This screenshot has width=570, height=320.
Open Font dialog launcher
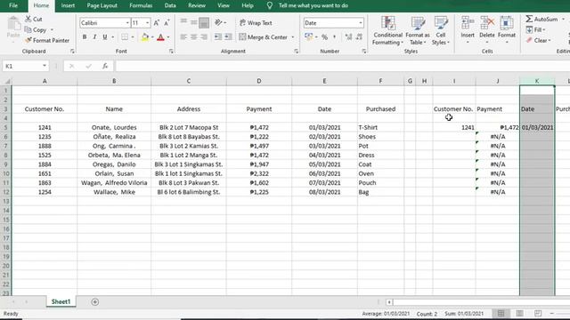click(171, 52)
